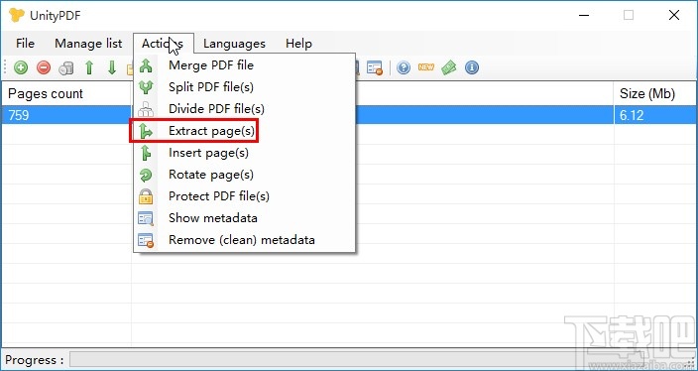The height and width of the screenshot is (371, 698).
Task: Open help with blue question mark icon
Action: 404,67
